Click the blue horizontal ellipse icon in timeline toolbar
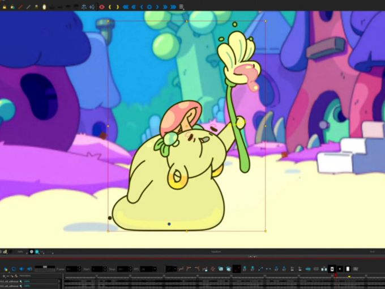Viewport: 385px width, 289px height. tap(308, 269)
